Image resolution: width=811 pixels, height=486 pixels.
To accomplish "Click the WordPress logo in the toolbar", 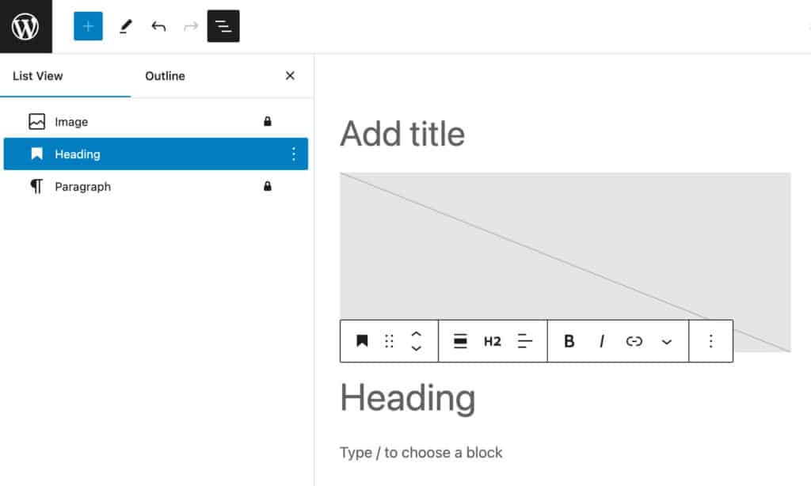I will [26, 26].
